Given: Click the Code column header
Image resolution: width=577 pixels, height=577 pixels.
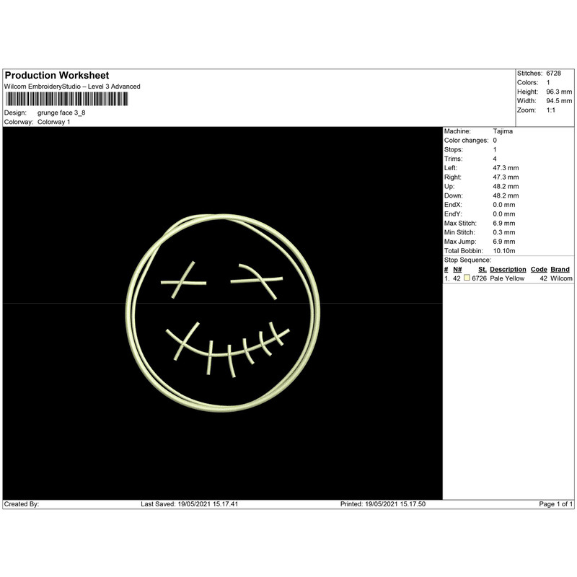Looking at the screenshot, I should click(x=539, y=269).
